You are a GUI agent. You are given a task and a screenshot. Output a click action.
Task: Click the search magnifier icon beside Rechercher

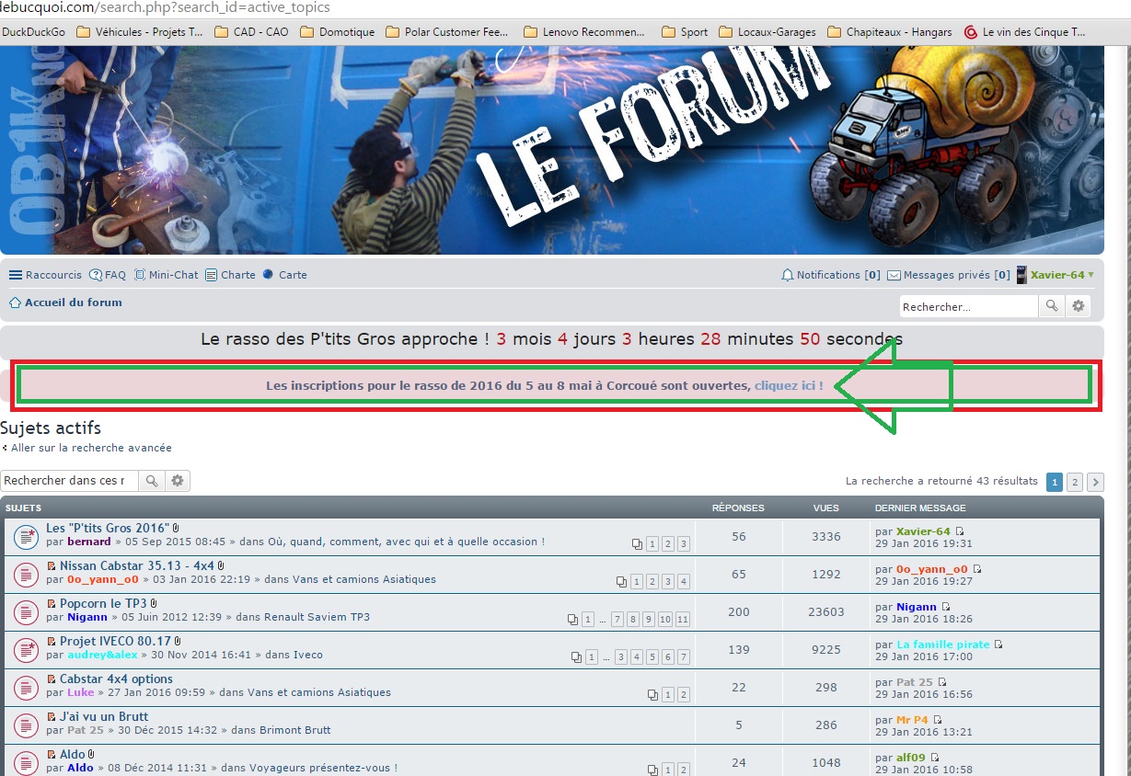(1051, 306)
